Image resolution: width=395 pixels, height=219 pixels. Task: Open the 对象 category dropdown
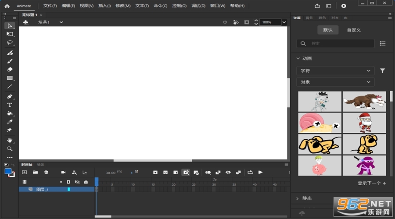click(x=335, y=82)
